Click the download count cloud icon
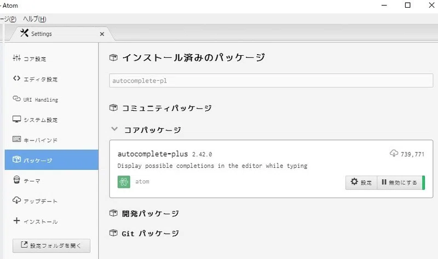The height and width of the screenshot is (259, 438). [394, 154]
